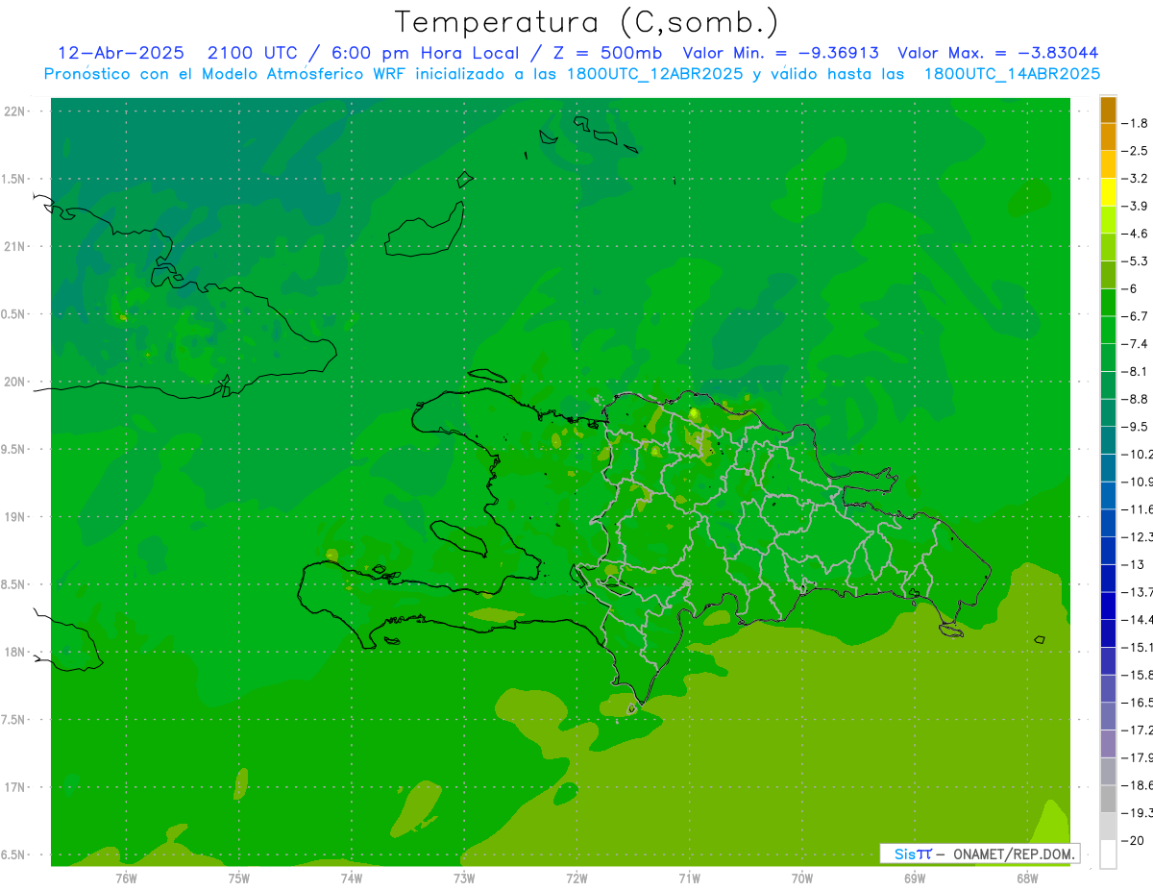The image size is (1153, 891).
Task: Click the '71W' longitude label
Action: (x=689, y=878)
